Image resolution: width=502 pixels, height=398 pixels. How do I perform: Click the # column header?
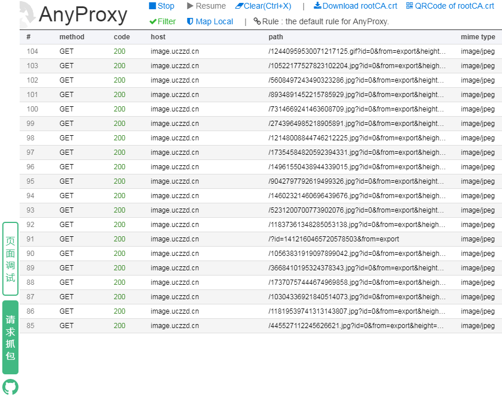tap(28, 37)
